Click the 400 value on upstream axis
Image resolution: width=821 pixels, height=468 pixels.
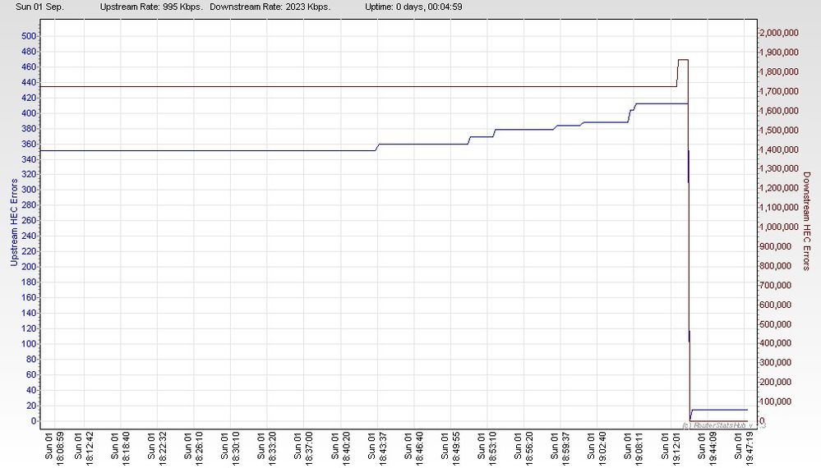[x=29, y=113]
